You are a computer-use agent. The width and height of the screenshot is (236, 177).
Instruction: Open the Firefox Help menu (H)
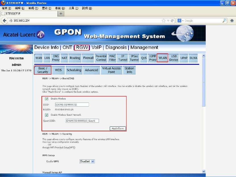coord(87,8)
